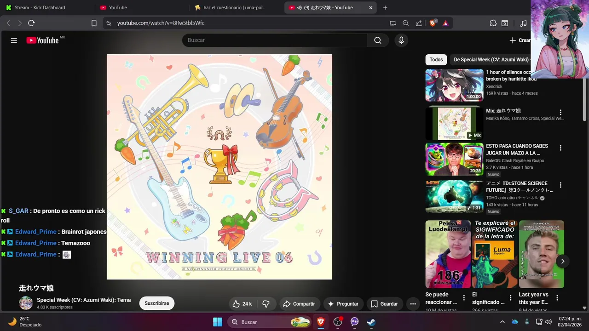Mute the tab via the speaker icon
Viewport: 589px width, 331px height.
pos(300,7)
